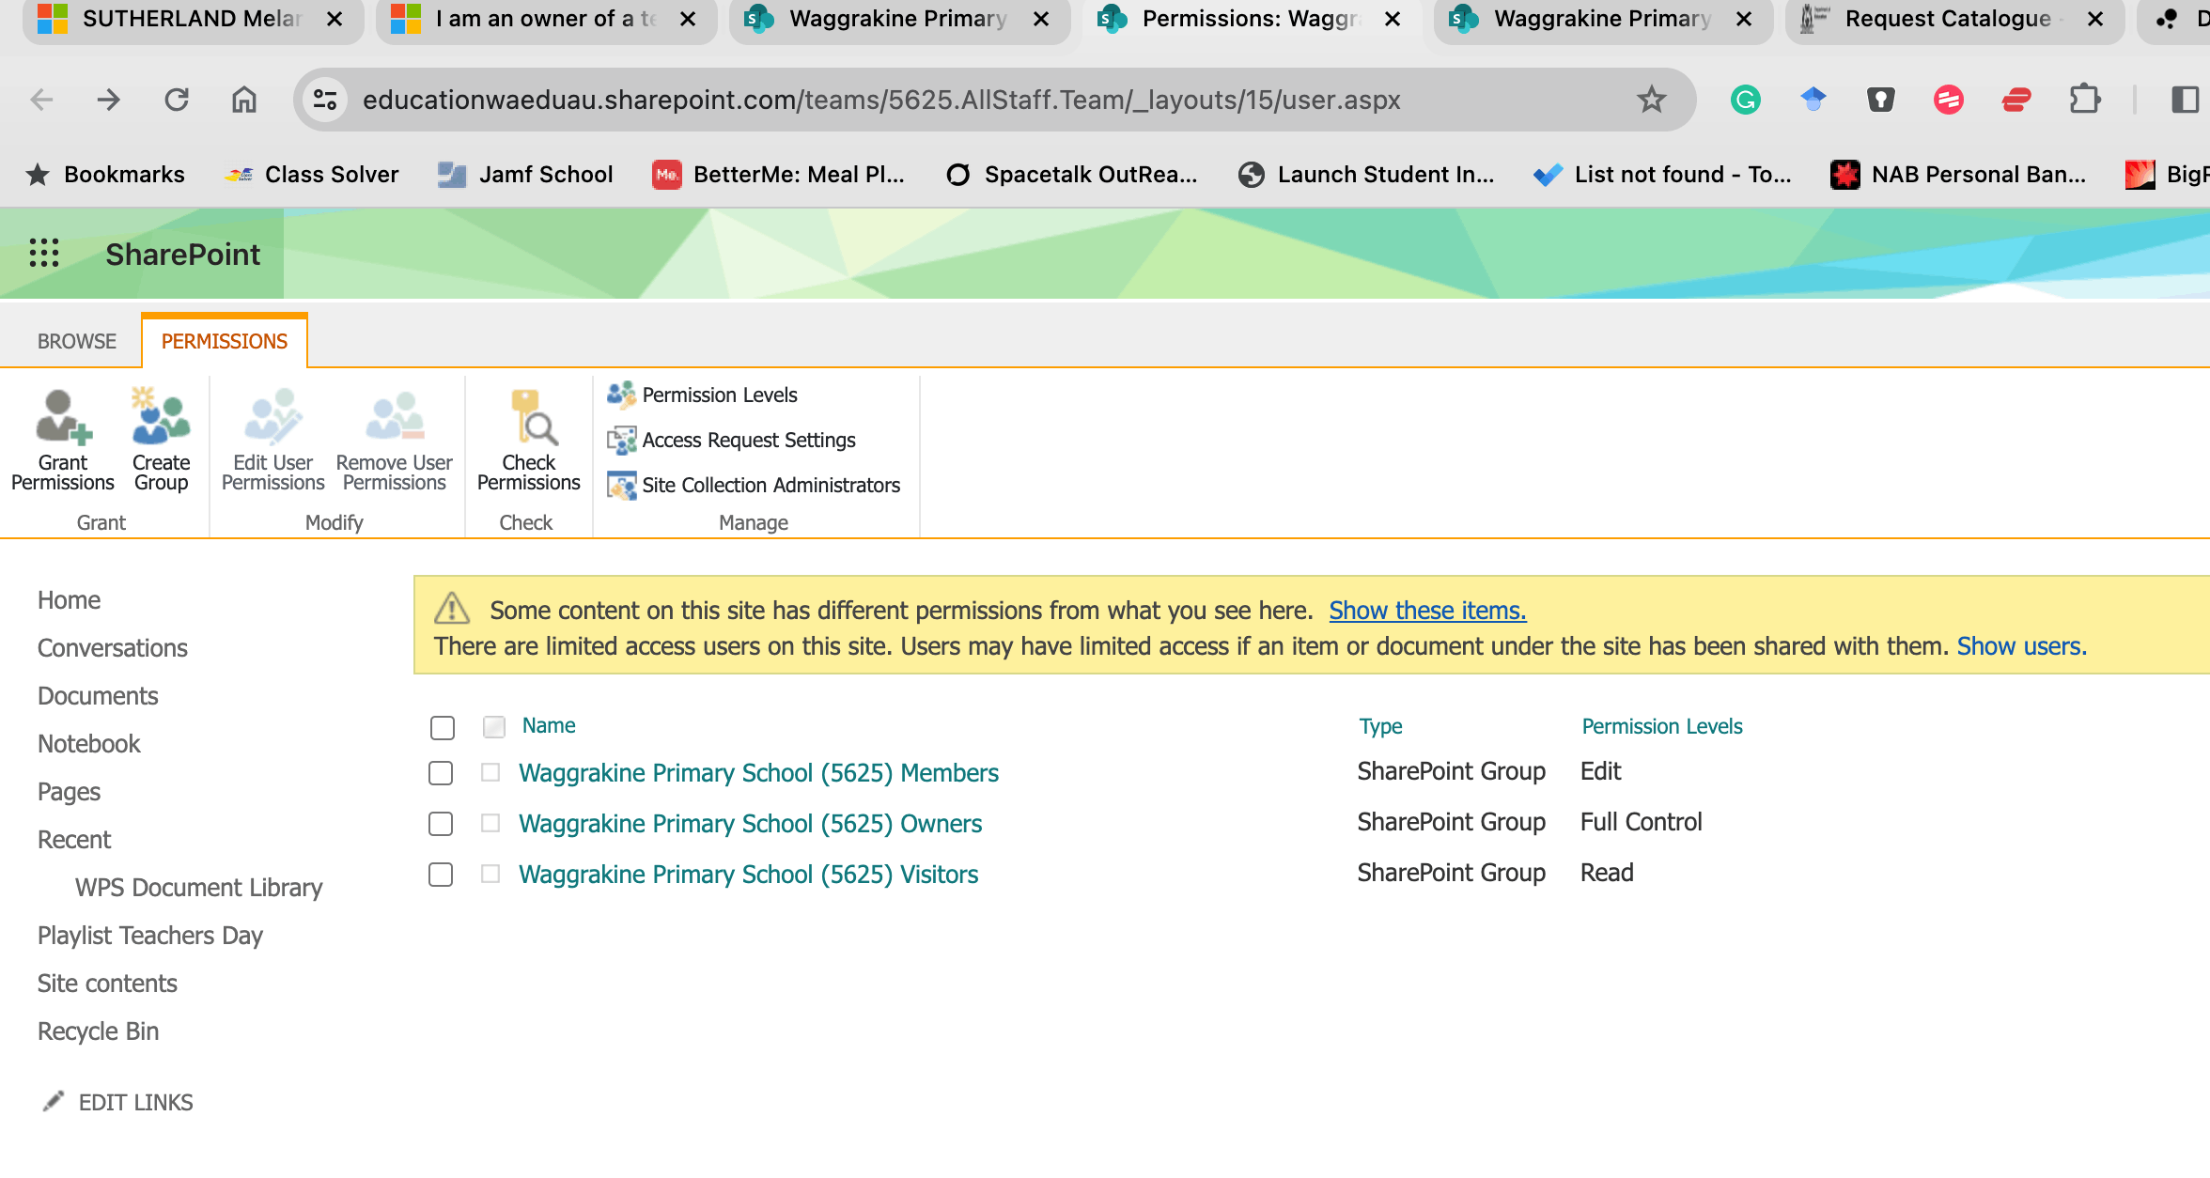Select the PERMISSIONS ribbon tab

[225, 341]
